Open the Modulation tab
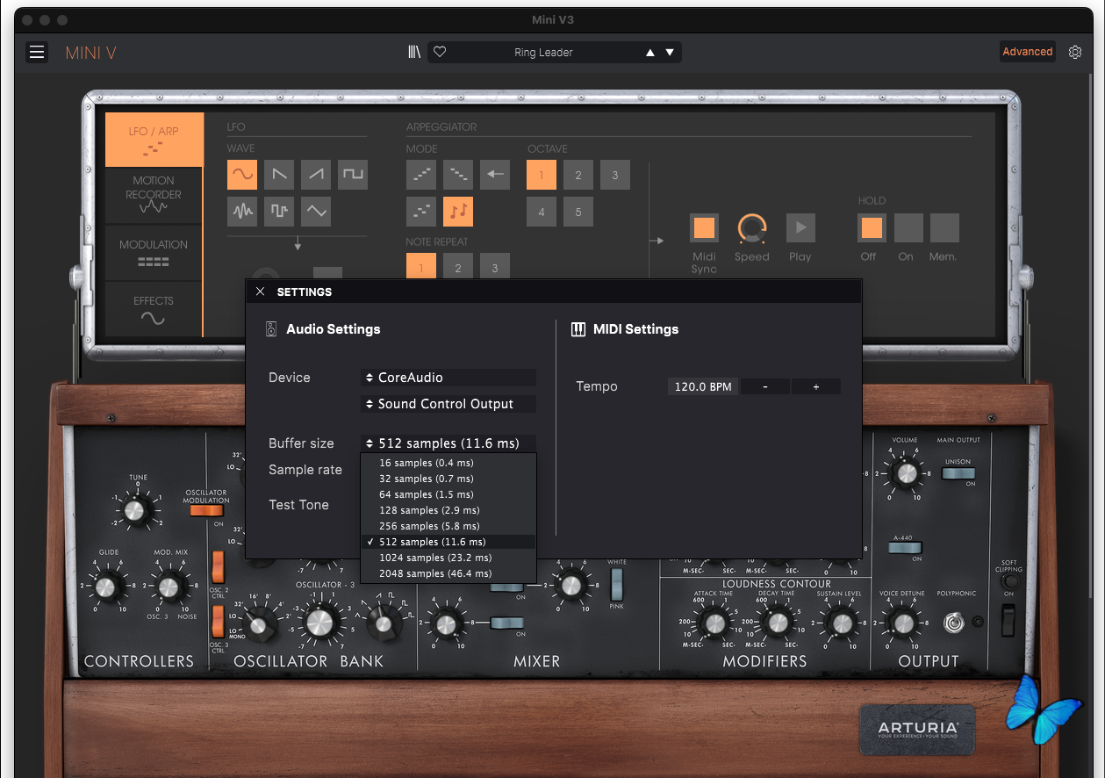Screen dimensions: 1105x778 pos(154,252)
